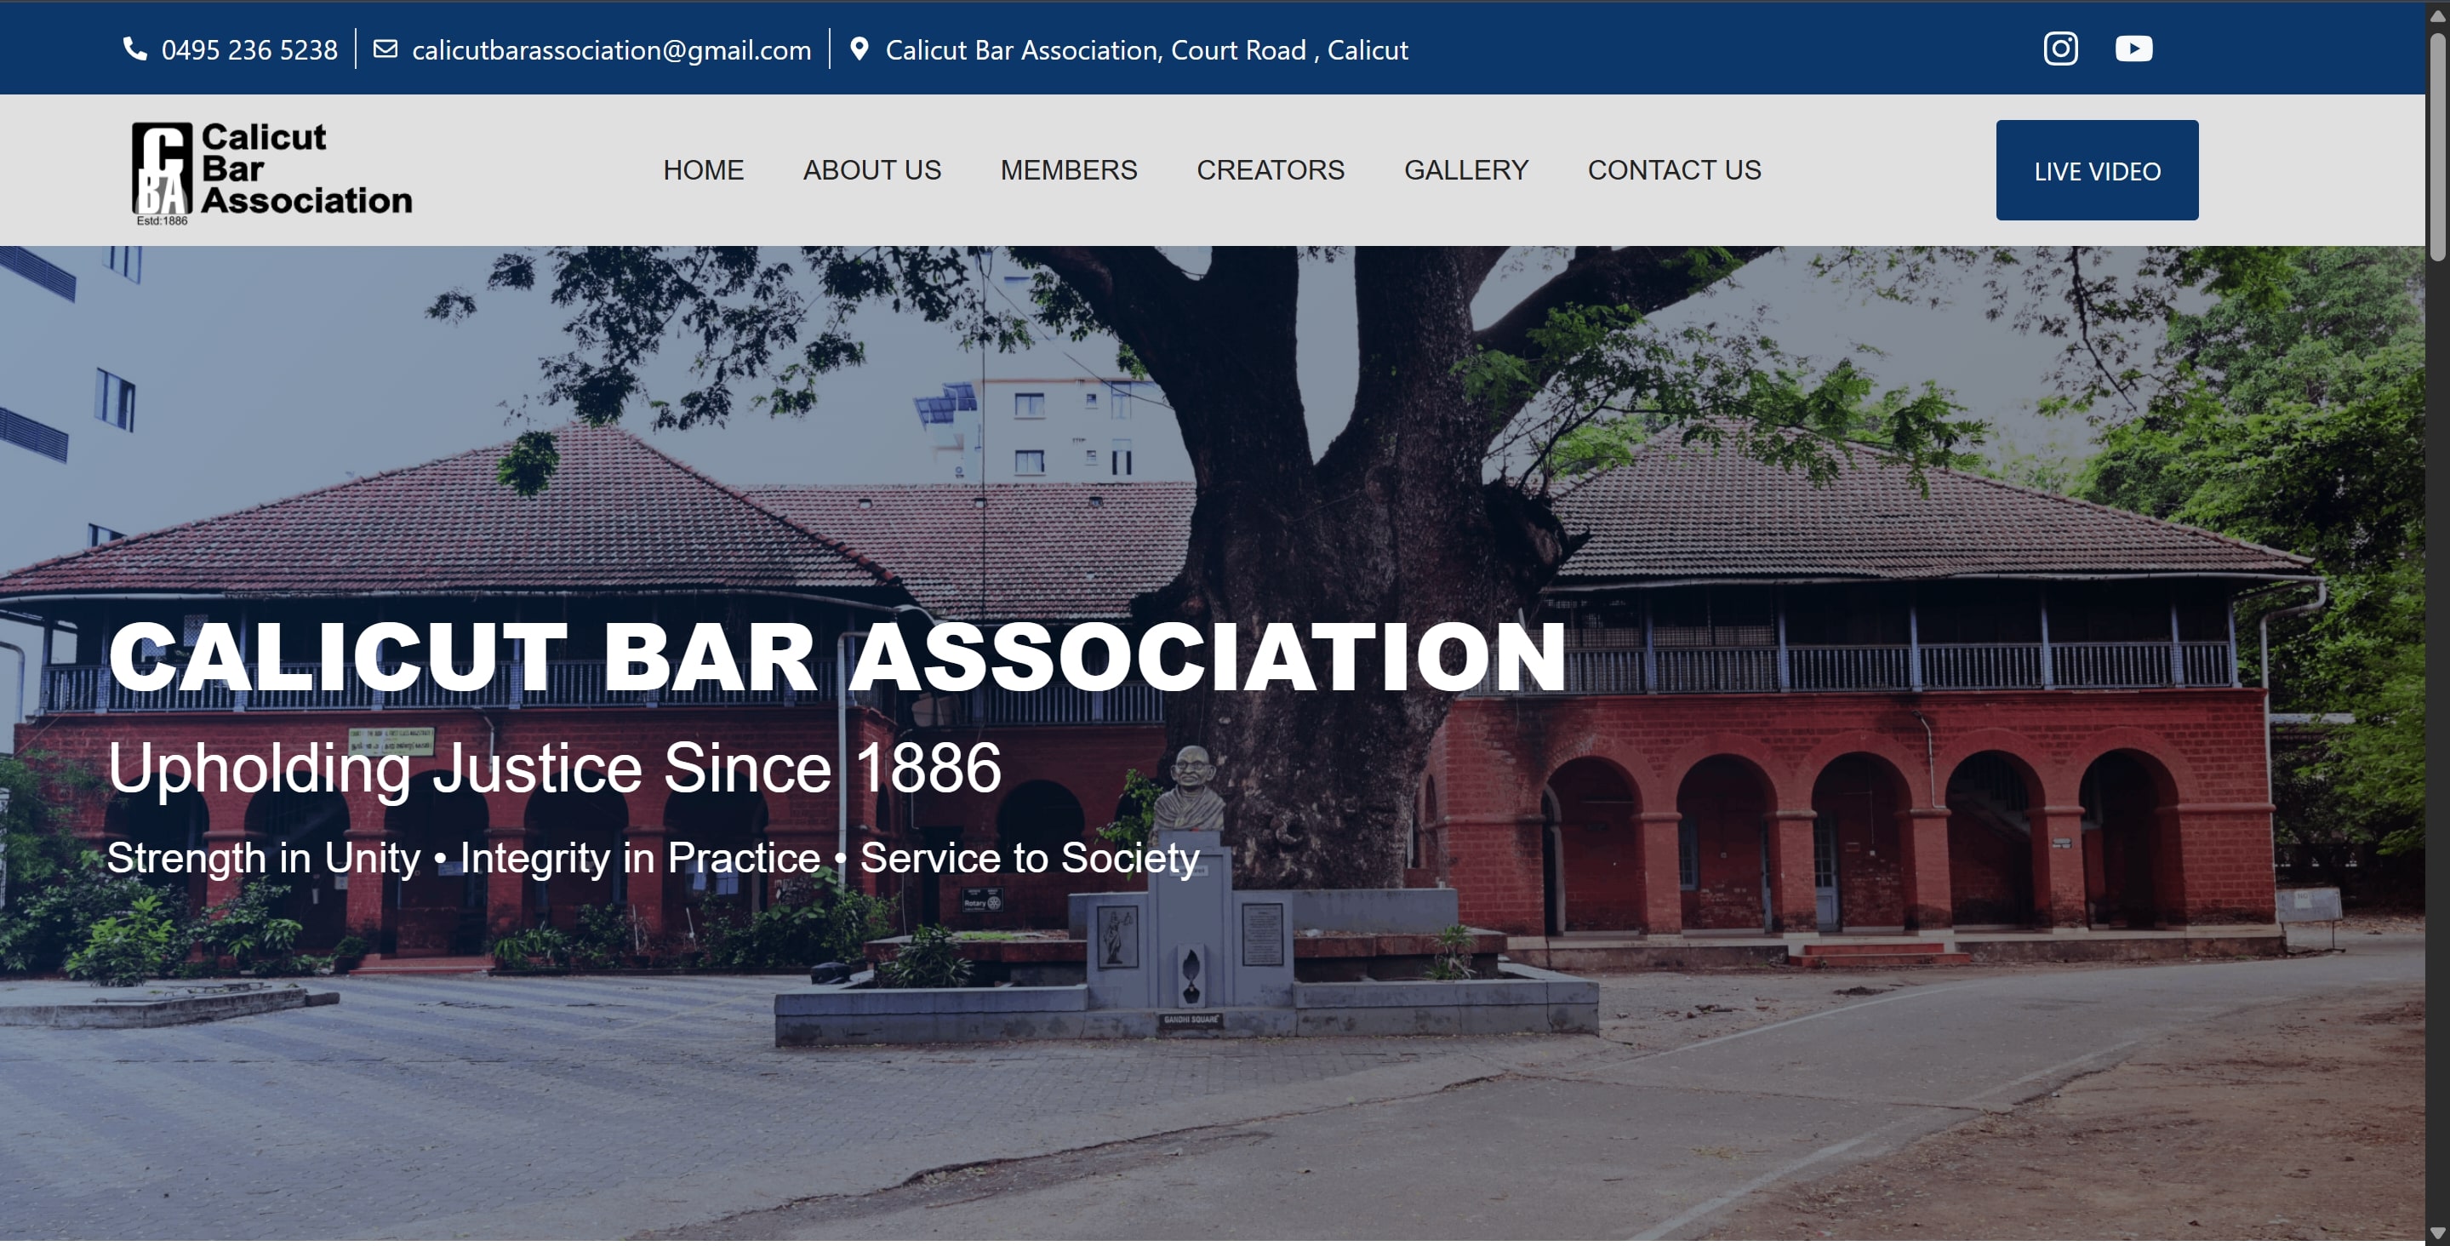
Task: Open the ABOUT US page
Action: [871, 170]
